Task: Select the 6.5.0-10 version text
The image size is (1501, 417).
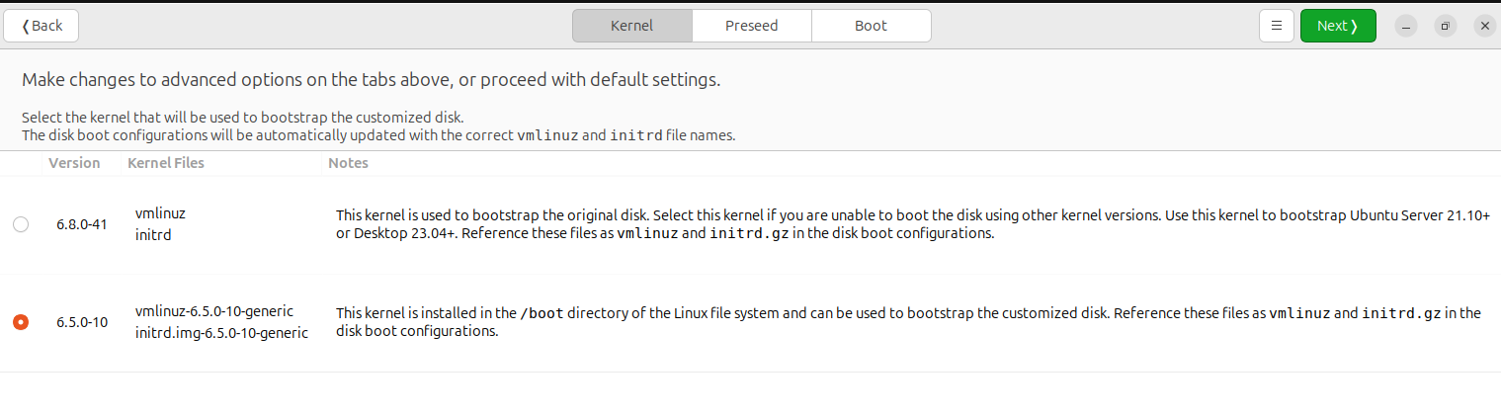Action: coord(82,322)
